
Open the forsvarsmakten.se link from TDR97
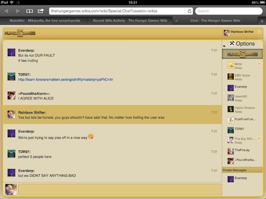click(x=66, y=80)
